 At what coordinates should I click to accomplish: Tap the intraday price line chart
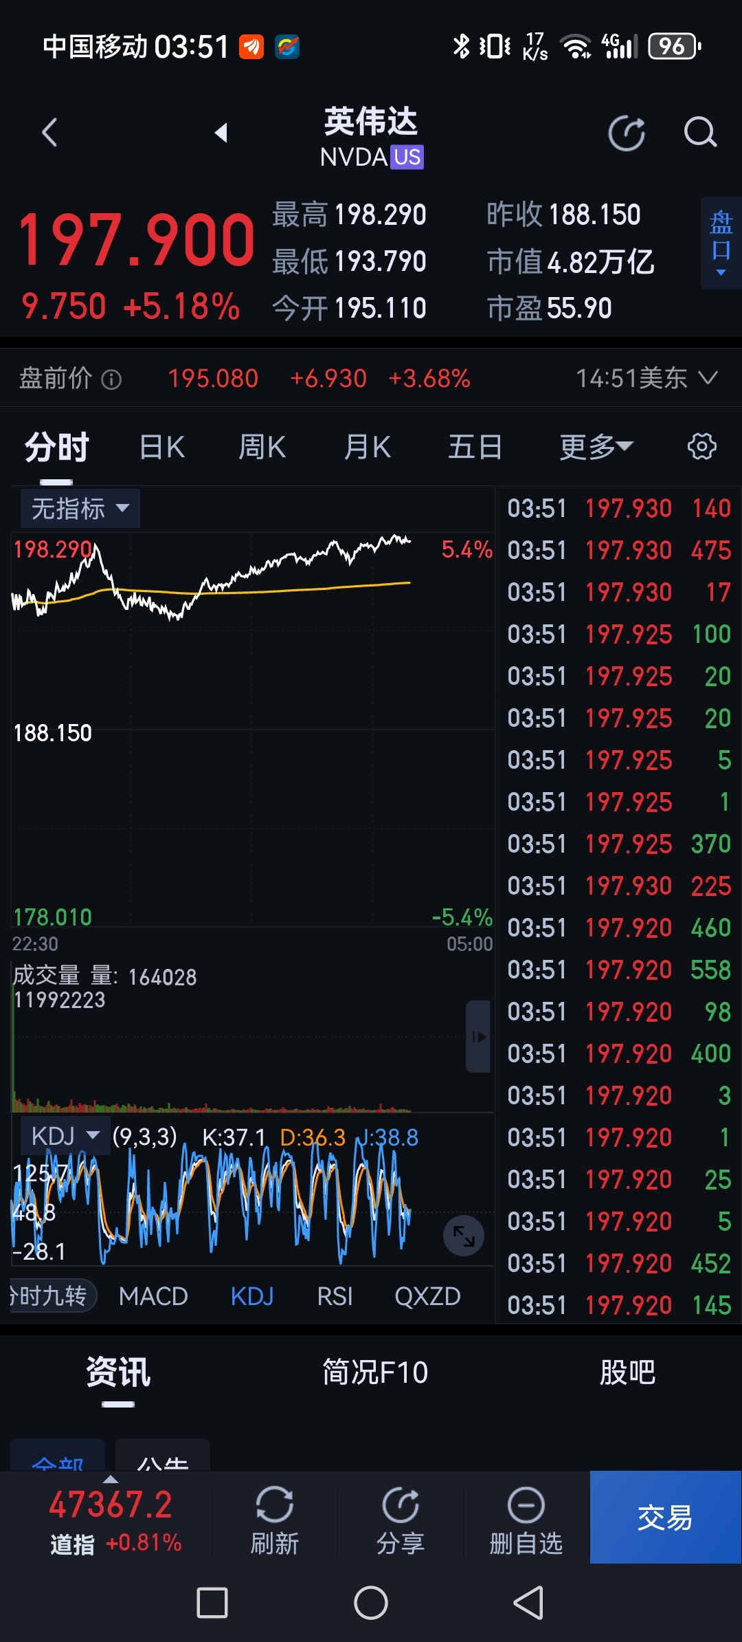pos(252,729)
